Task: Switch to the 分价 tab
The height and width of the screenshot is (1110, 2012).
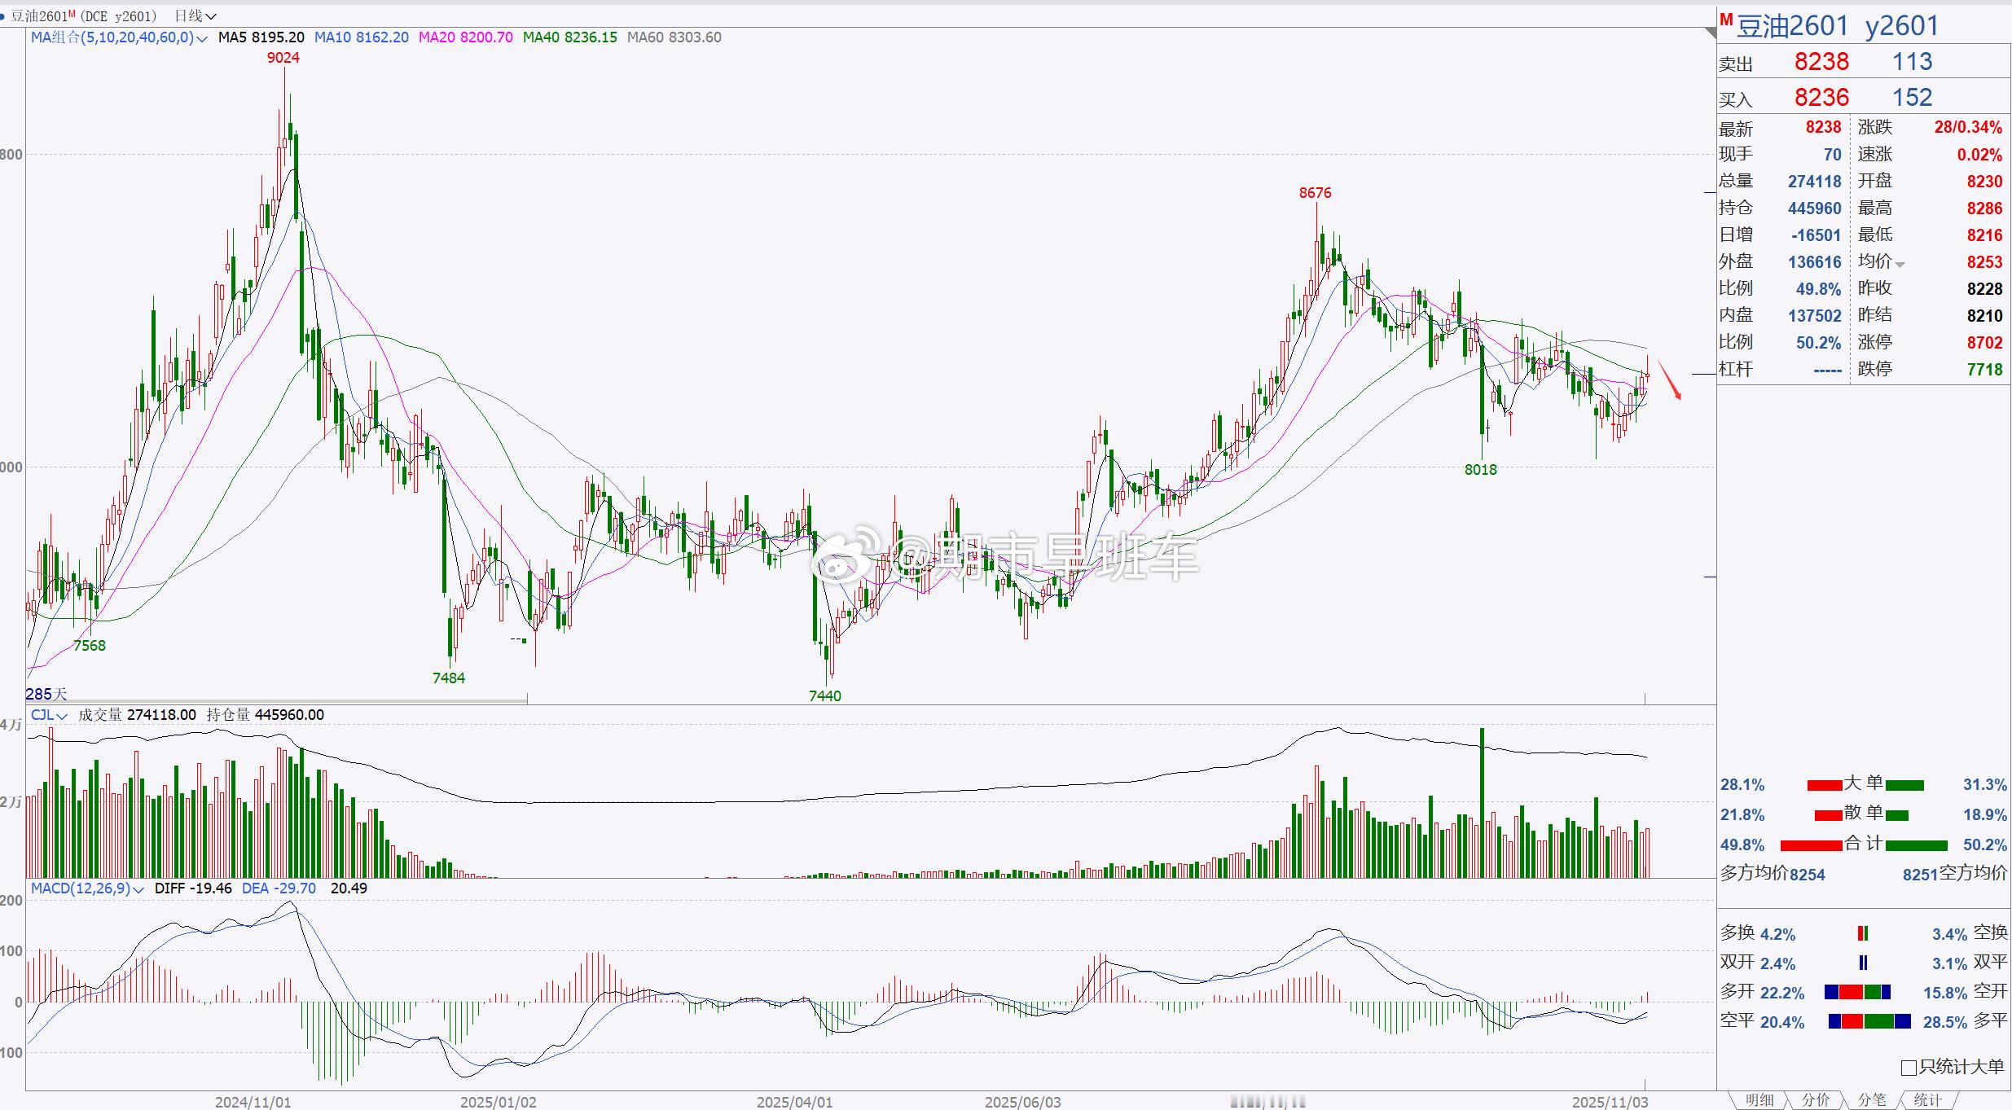Action: click(x=1816, y=1100)
